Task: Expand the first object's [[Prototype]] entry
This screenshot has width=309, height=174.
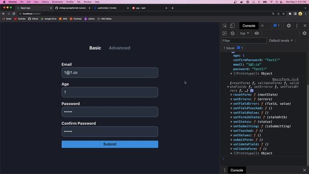Action: tap(231, 73)
